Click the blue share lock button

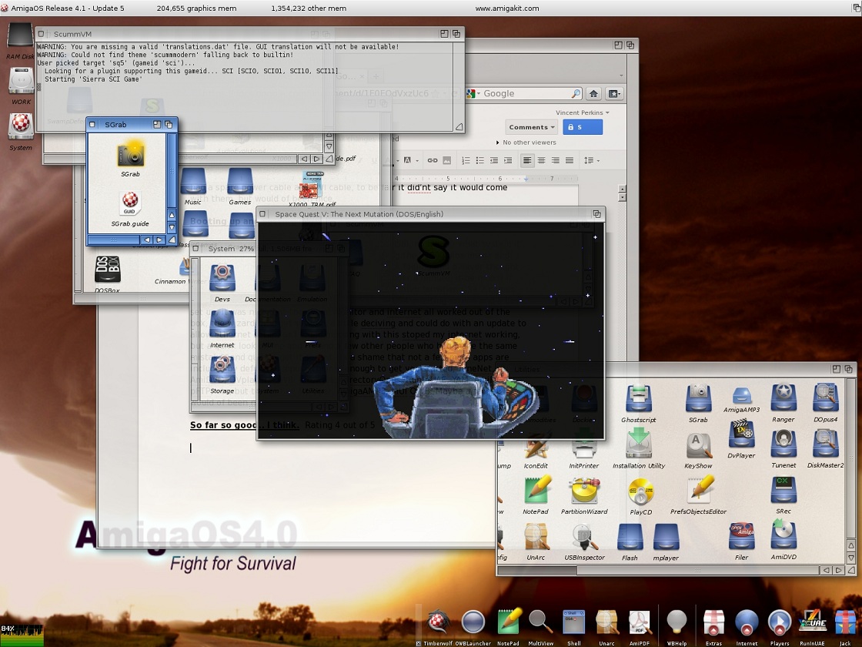[x=582, y=127]
